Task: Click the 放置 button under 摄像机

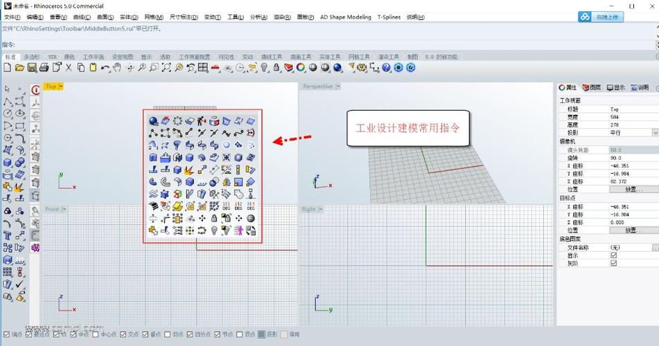Action: (x=634, y=190)
